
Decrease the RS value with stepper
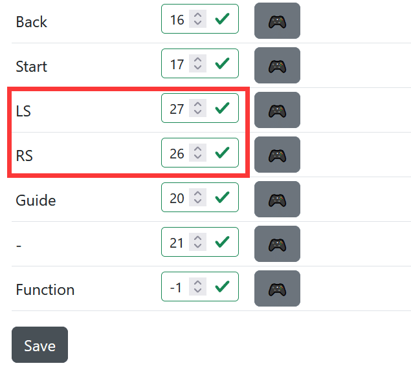coord(198,157)
